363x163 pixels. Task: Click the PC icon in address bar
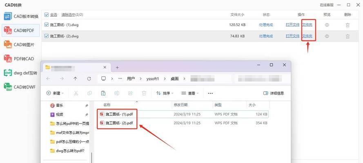(103, 79)
